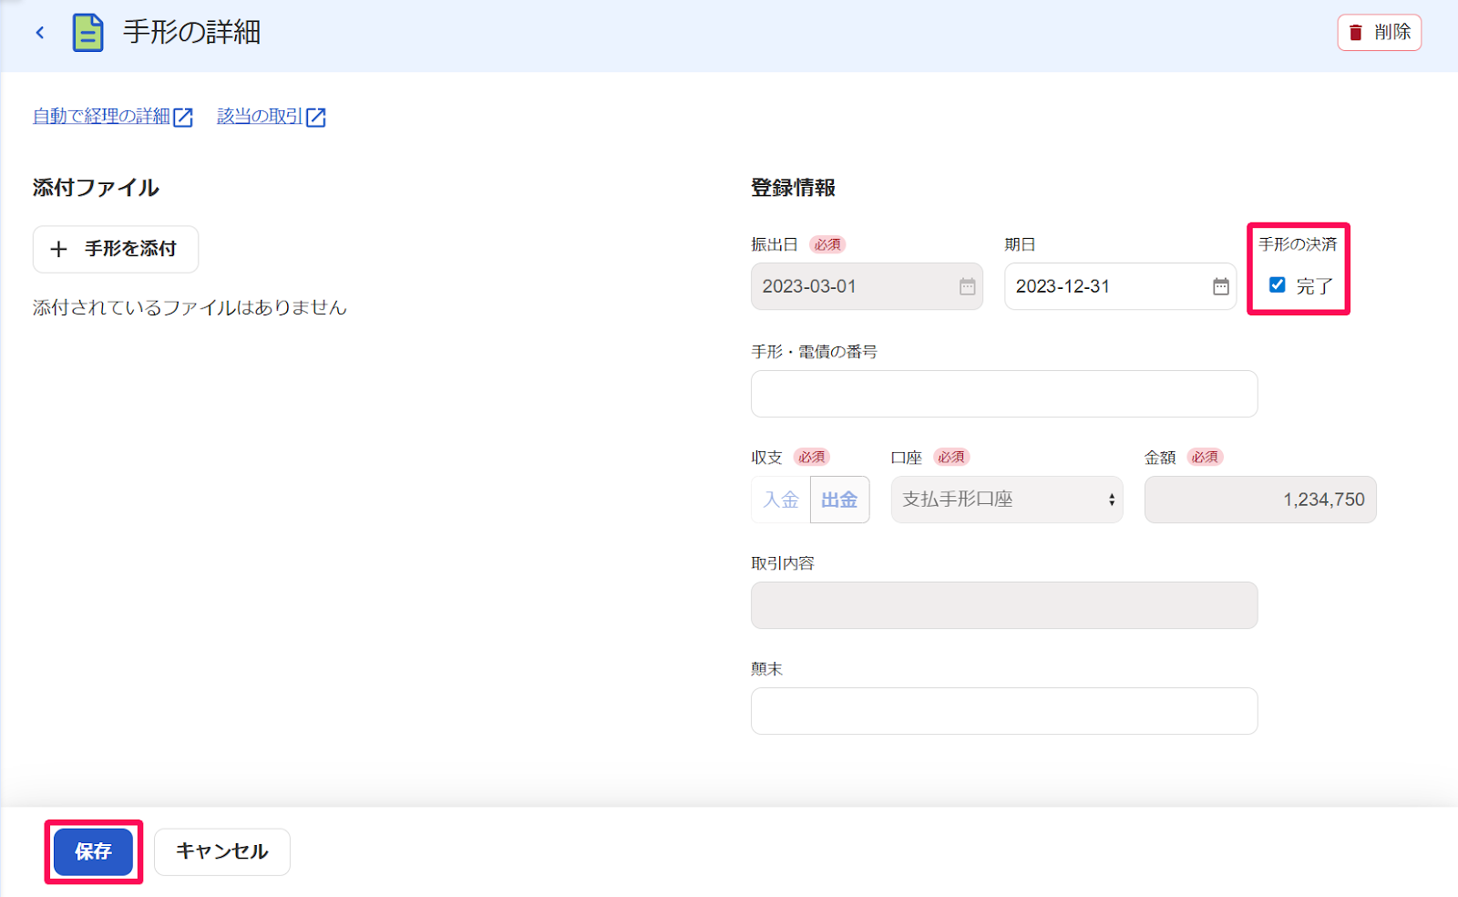This screenshot has height=897, width=1458.
Task: Click the 手形の決済 label
Action: pos(1298,244)
